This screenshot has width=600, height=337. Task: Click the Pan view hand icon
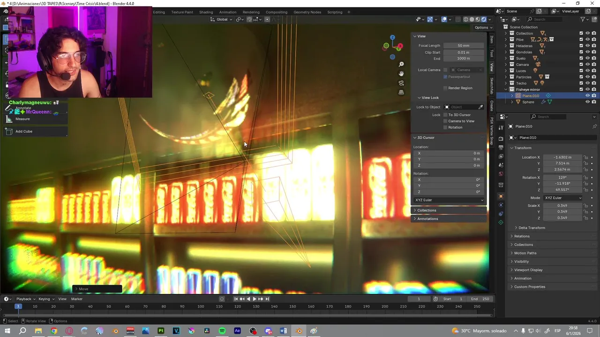coord(401,73)
